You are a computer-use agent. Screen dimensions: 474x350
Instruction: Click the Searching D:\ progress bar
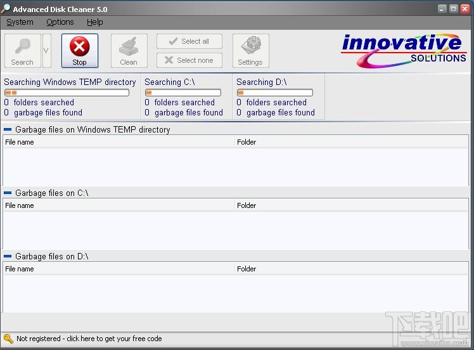pyautogui.click(x=275, y=93)
